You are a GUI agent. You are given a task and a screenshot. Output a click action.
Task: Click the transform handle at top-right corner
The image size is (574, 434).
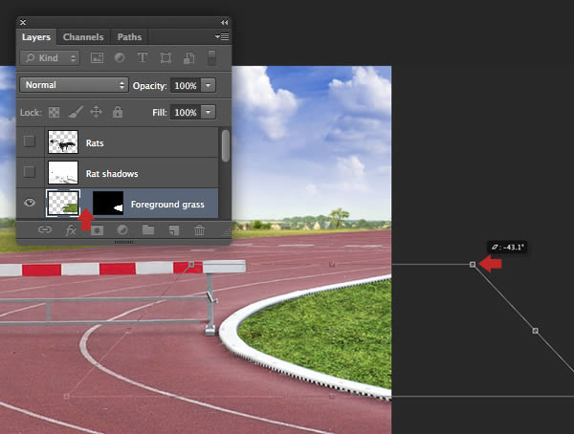473,264
